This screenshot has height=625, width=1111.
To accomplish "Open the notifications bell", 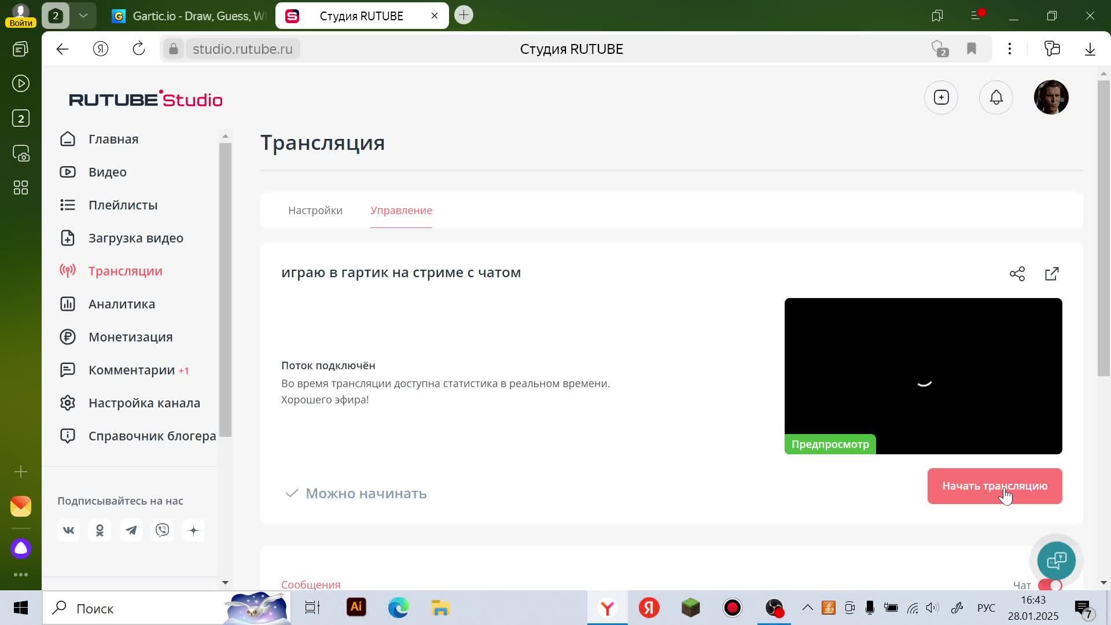I will click(996, 97).
